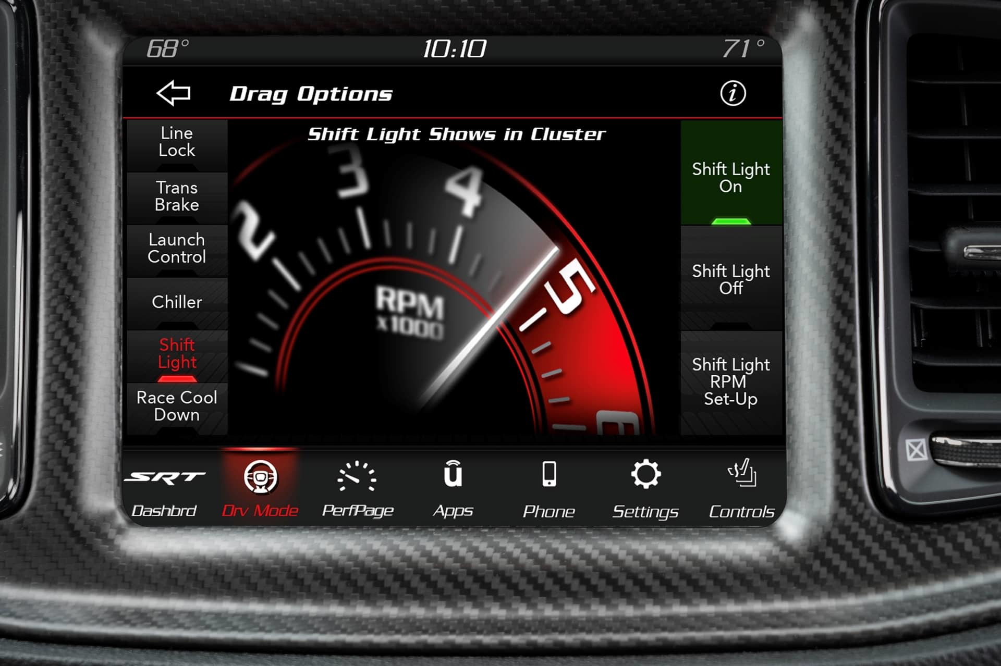The height and width of the screenshot is (666, 1001).
Task: Open the Trans Brake option
Action: [x=177, y=196]
